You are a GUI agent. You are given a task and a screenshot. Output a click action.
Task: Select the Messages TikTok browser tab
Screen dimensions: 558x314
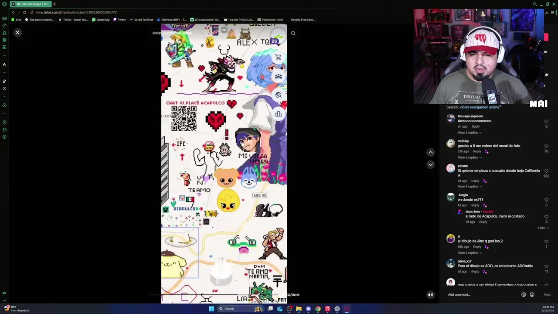click(x=30, y=4)
